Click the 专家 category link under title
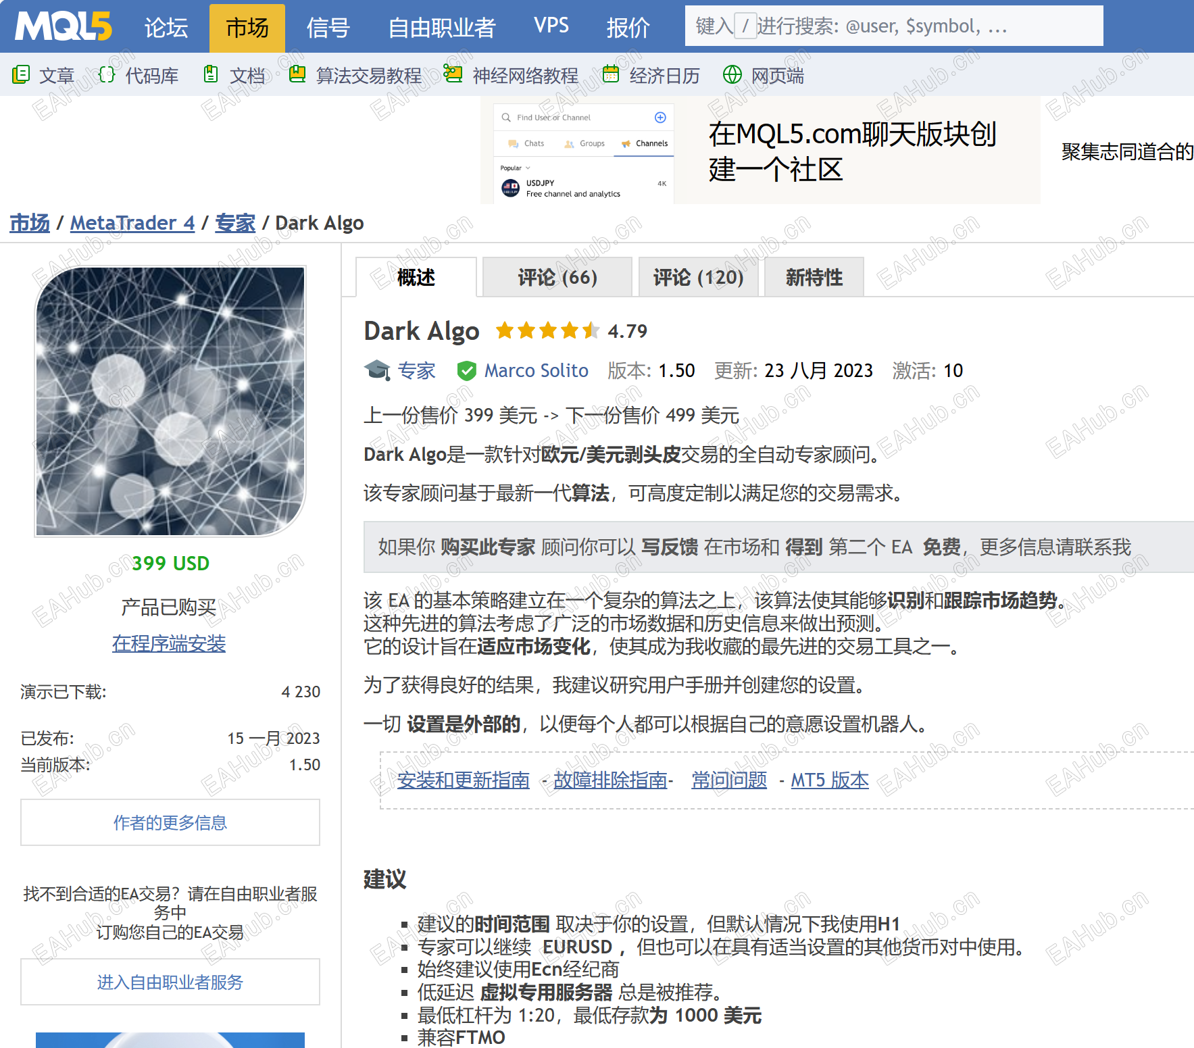 click(x=416, y=370)
